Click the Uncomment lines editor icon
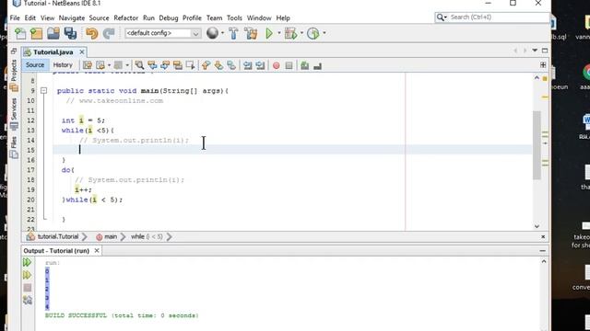This screenshot has height=331, width=590. tap(317, 66)
